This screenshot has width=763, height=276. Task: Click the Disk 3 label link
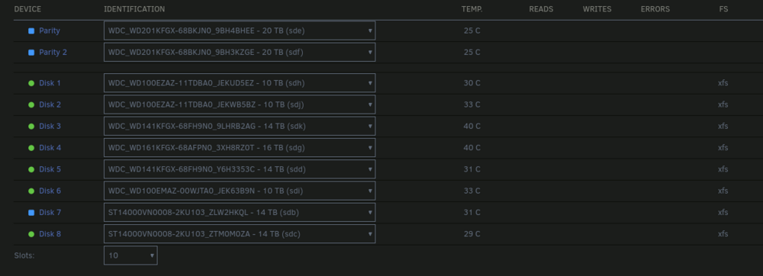50,127
